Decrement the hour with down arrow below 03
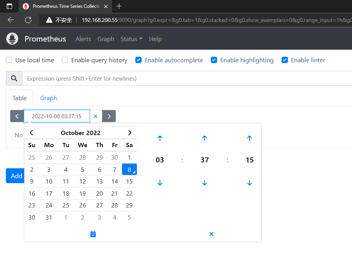Viewport: 352px width, 263px height. point(160,183)
